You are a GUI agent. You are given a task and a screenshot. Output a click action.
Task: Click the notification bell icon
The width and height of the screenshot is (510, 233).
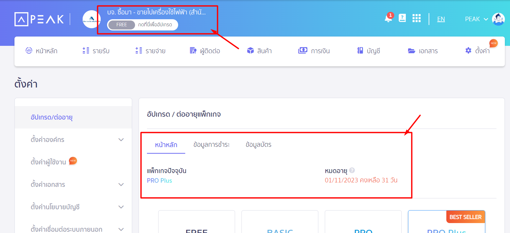tap(388, 19)
